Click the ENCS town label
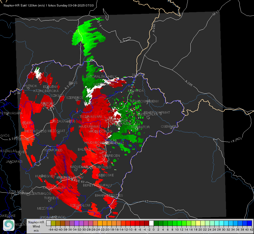The image size is (254, 234). click(x=73, y=83)
